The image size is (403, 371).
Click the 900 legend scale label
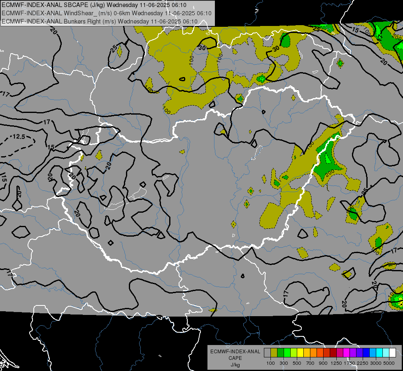[x=323, y=363]
